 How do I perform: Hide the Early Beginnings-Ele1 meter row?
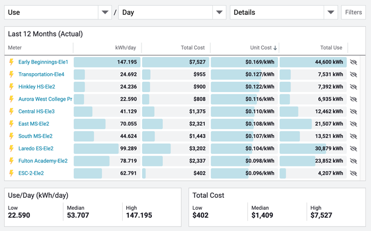tap(353, 62)
